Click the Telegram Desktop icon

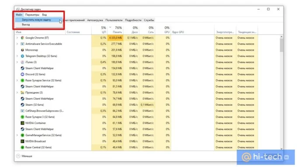pos(22,56)
